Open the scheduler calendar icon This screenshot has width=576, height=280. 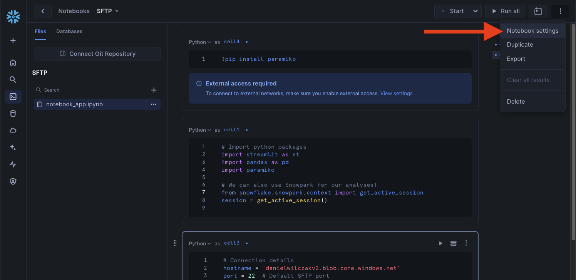pyautogui.click(x=538, y=11)
